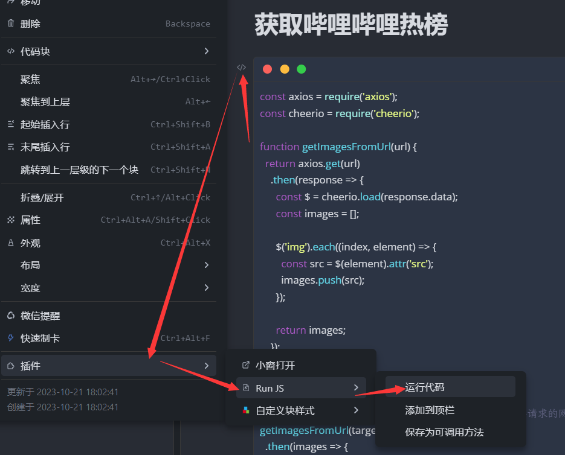Viewport: 565px width, 455px height.
Task: Click the colored blocks icon beside 自定义块样式
Action: point(246,410)
